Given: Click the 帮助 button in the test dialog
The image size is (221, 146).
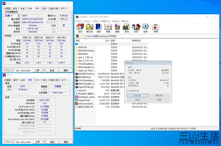Looking at the screenshot, I should 159,100.
